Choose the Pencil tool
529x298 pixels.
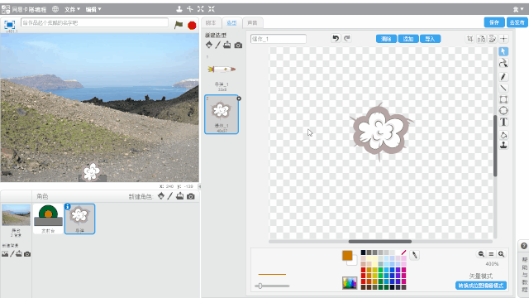(503, 77)
